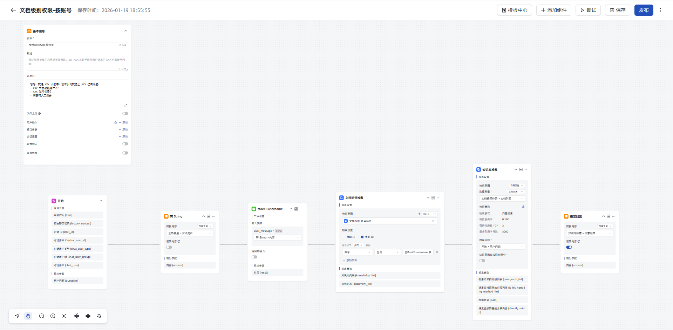The width and height of the screenshot is (673, 330).
Task: Click the back arrow beside the workflow title
Action: (13, 10)
